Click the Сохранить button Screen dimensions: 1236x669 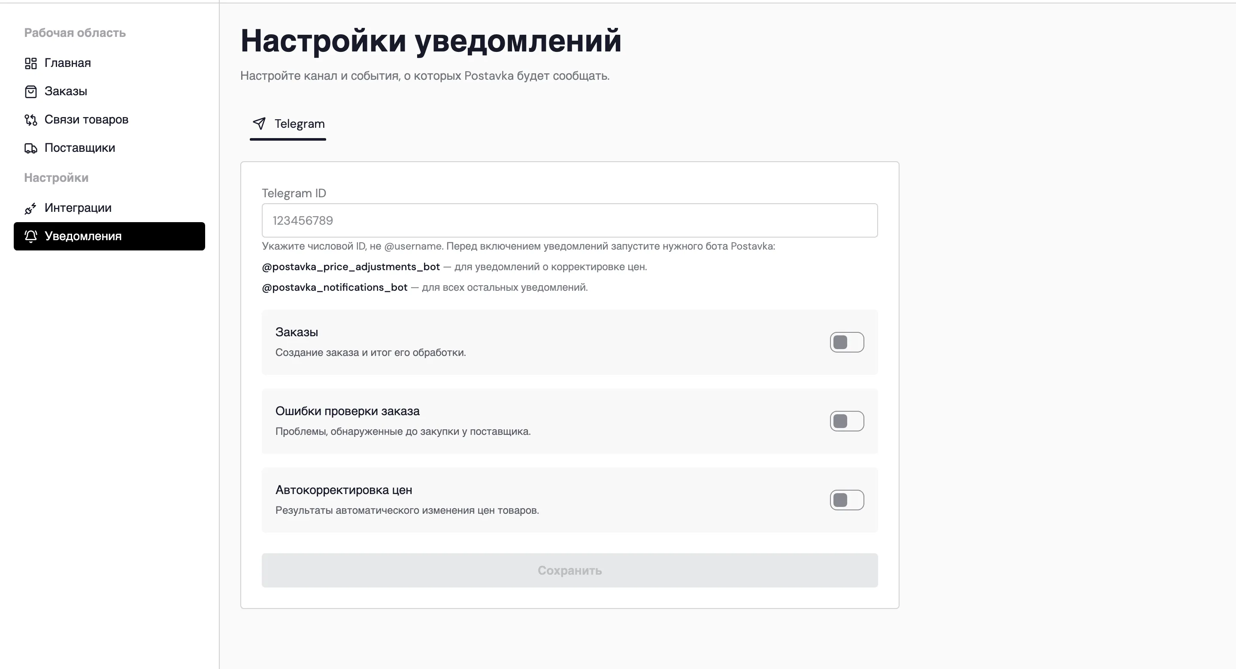570,570
